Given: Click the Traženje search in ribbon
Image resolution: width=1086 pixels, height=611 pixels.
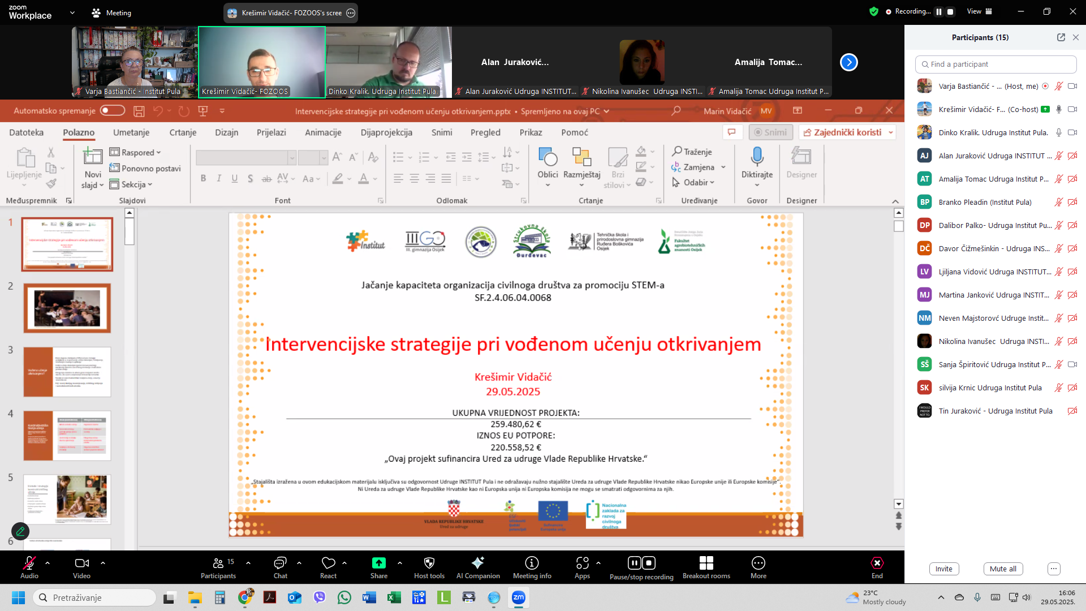Looking at the screenshot, I should click(692, 152).
